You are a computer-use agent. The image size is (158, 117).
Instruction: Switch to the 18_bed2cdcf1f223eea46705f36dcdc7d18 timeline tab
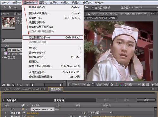[x=24, y=89]
